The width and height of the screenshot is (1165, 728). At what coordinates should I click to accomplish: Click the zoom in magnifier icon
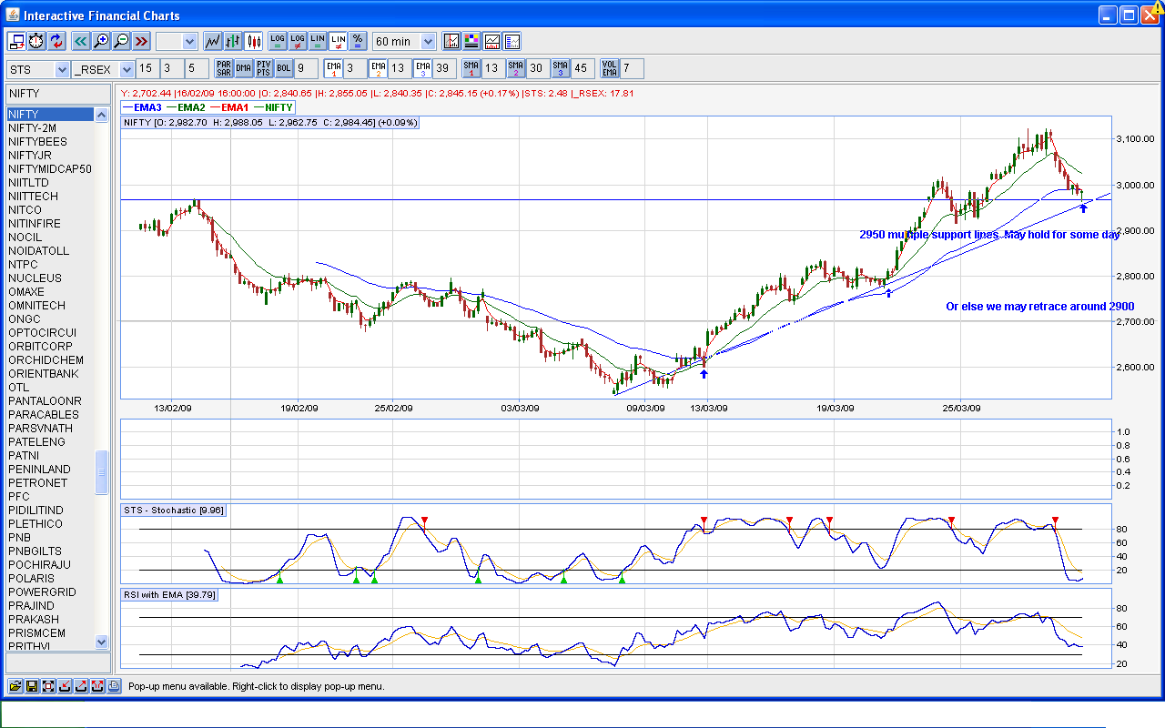(101, 41)
